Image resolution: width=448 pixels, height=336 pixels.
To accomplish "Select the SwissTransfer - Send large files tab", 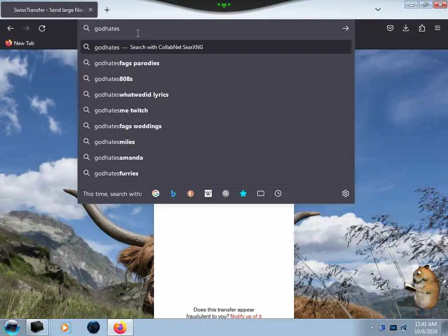I will (49, 10).
